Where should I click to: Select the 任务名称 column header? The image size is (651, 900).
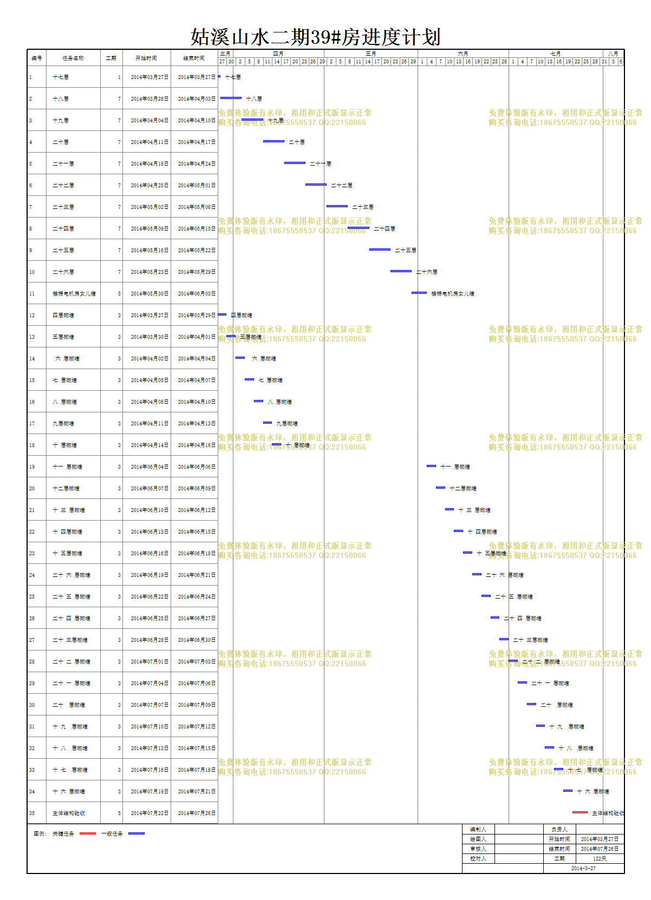point(73,58)
